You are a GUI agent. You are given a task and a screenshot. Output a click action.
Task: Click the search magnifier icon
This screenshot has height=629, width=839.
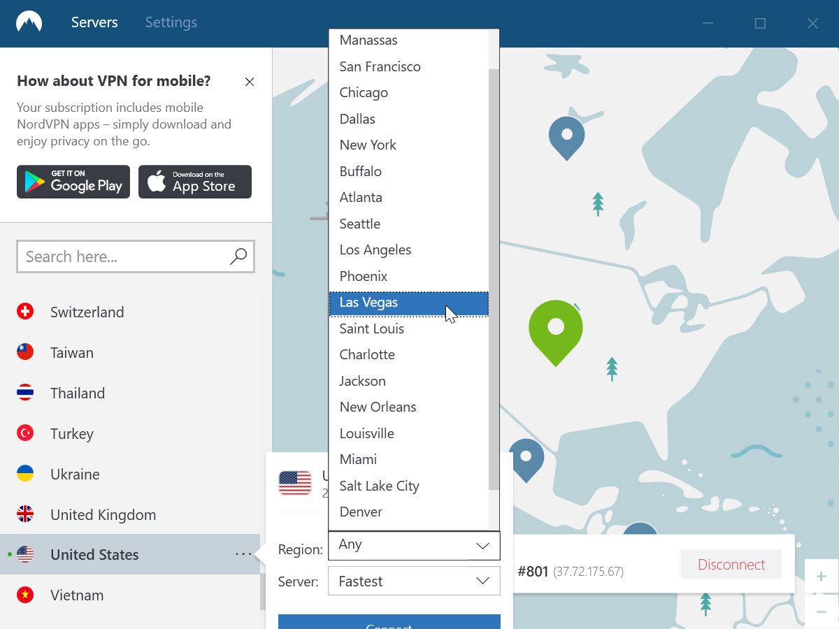coord(238,257)
